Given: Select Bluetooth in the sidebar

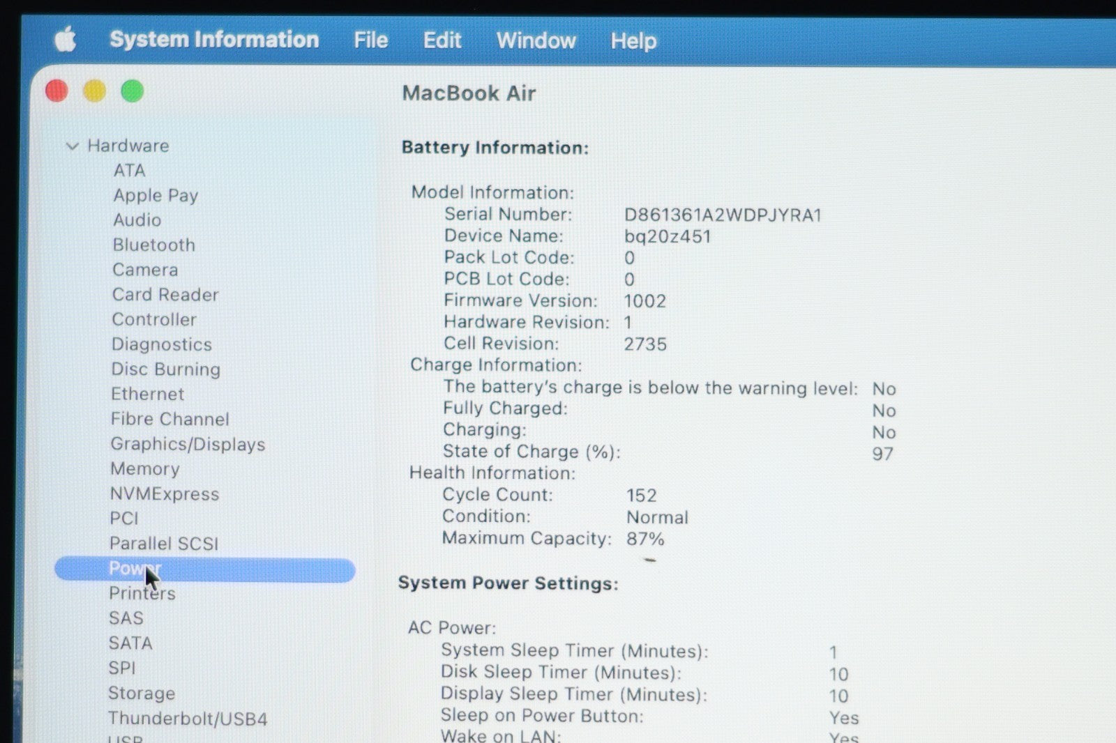Looking at the screenshot, I should pos(153,245).
